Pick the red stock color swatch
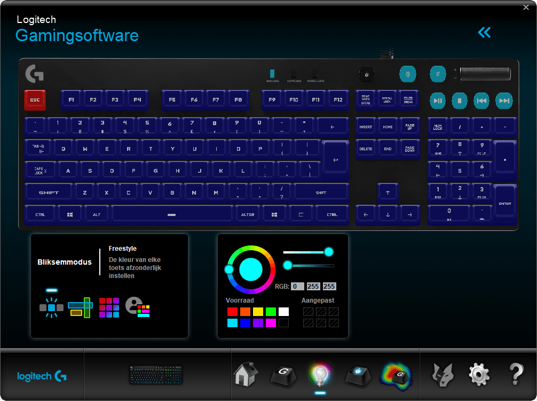 coord(233,312)
